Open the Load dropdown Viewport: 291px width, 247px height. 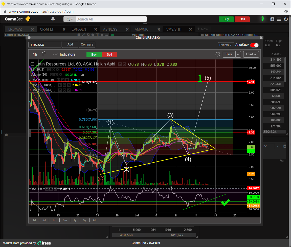point(251,54)
